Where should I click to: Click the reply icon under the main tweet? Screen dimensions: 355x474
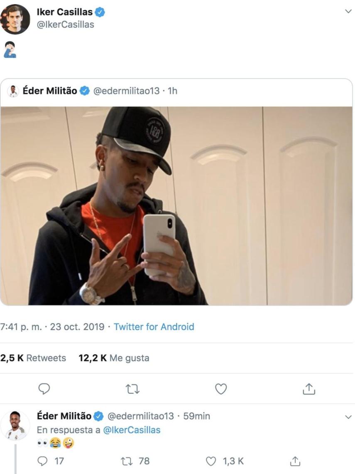(x=44, y=388)
